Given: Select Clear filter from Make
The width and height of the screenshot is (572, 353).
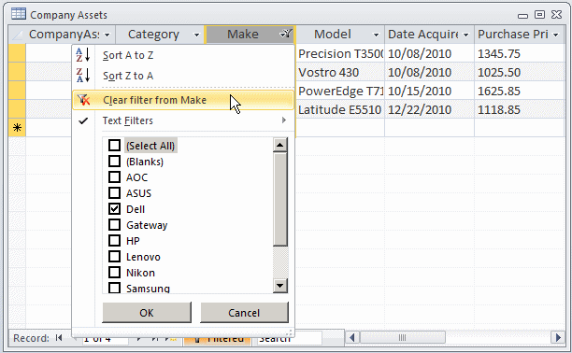Looking at the screenshot, I should click(183, 100).
